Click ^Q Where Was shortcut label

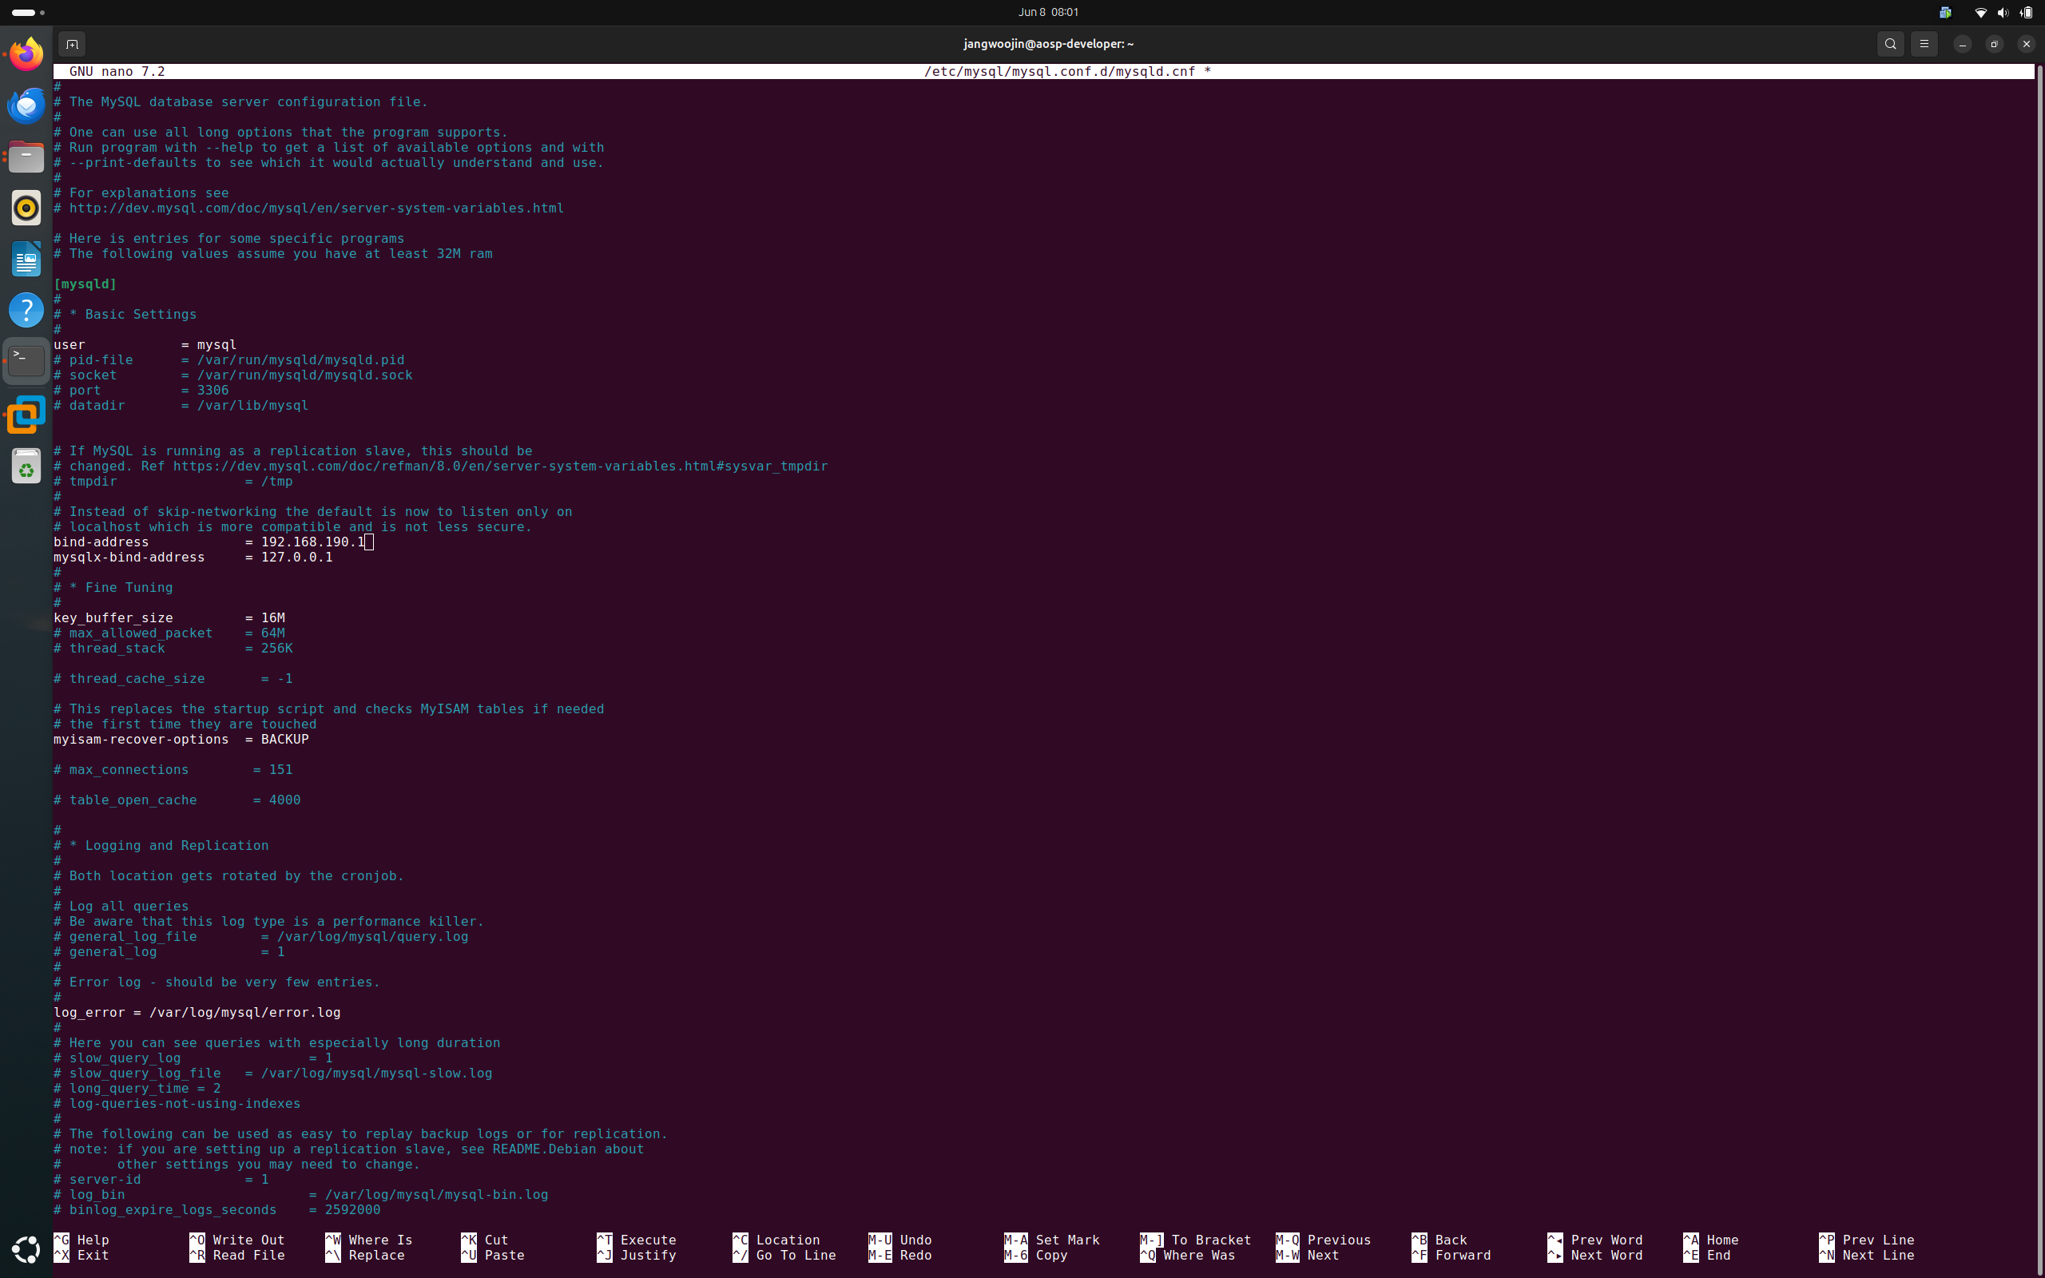tap(1187, 1255)
